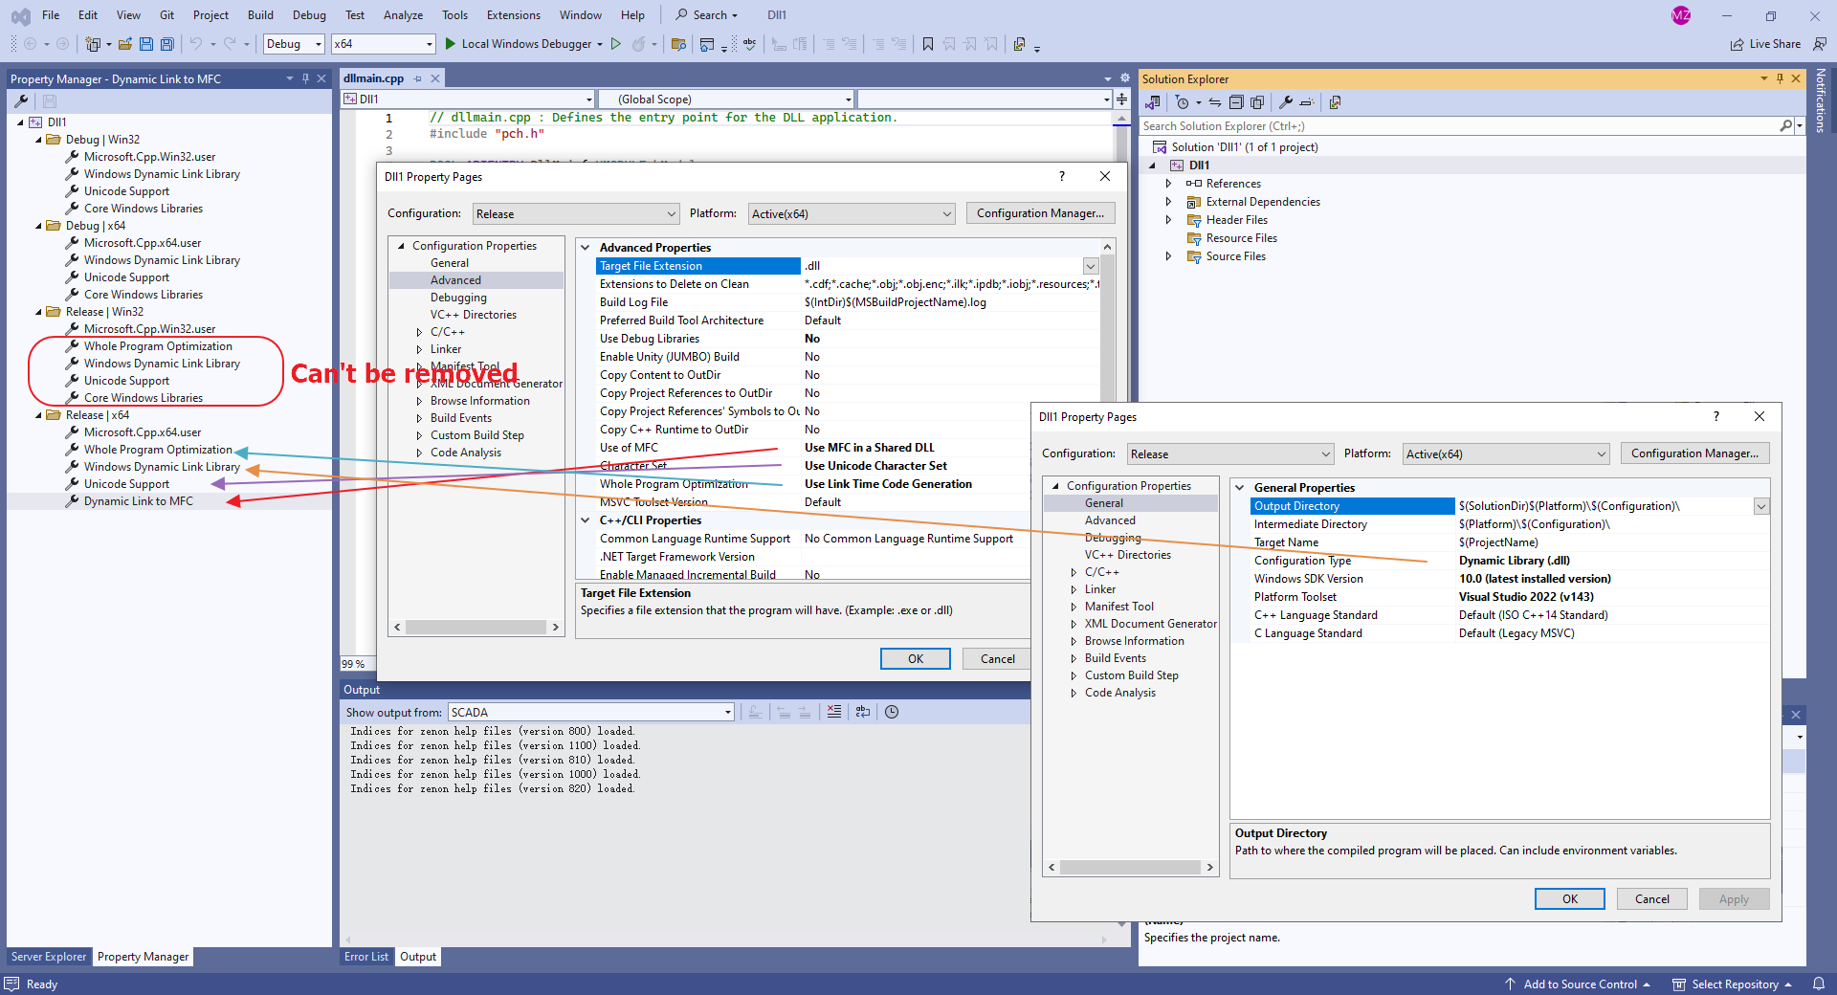
Task: Click Solution Explorer Show All Files icon
Action: [1257, 102]
